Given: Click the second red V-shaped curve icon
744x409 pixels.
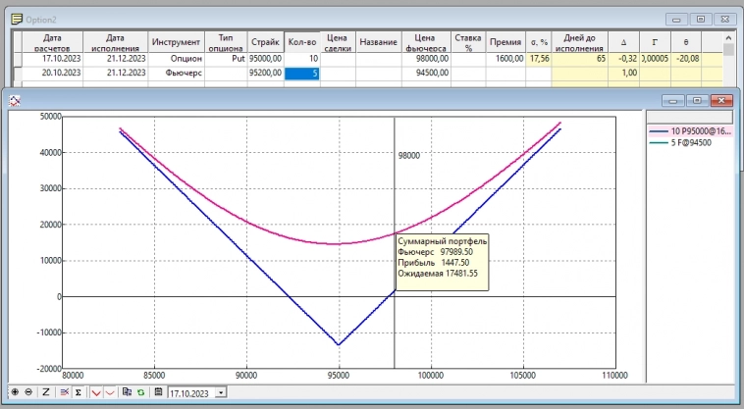Looking at the screenshot, I should click(110, 391).
